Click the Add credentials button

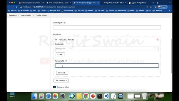click(60, 54)
